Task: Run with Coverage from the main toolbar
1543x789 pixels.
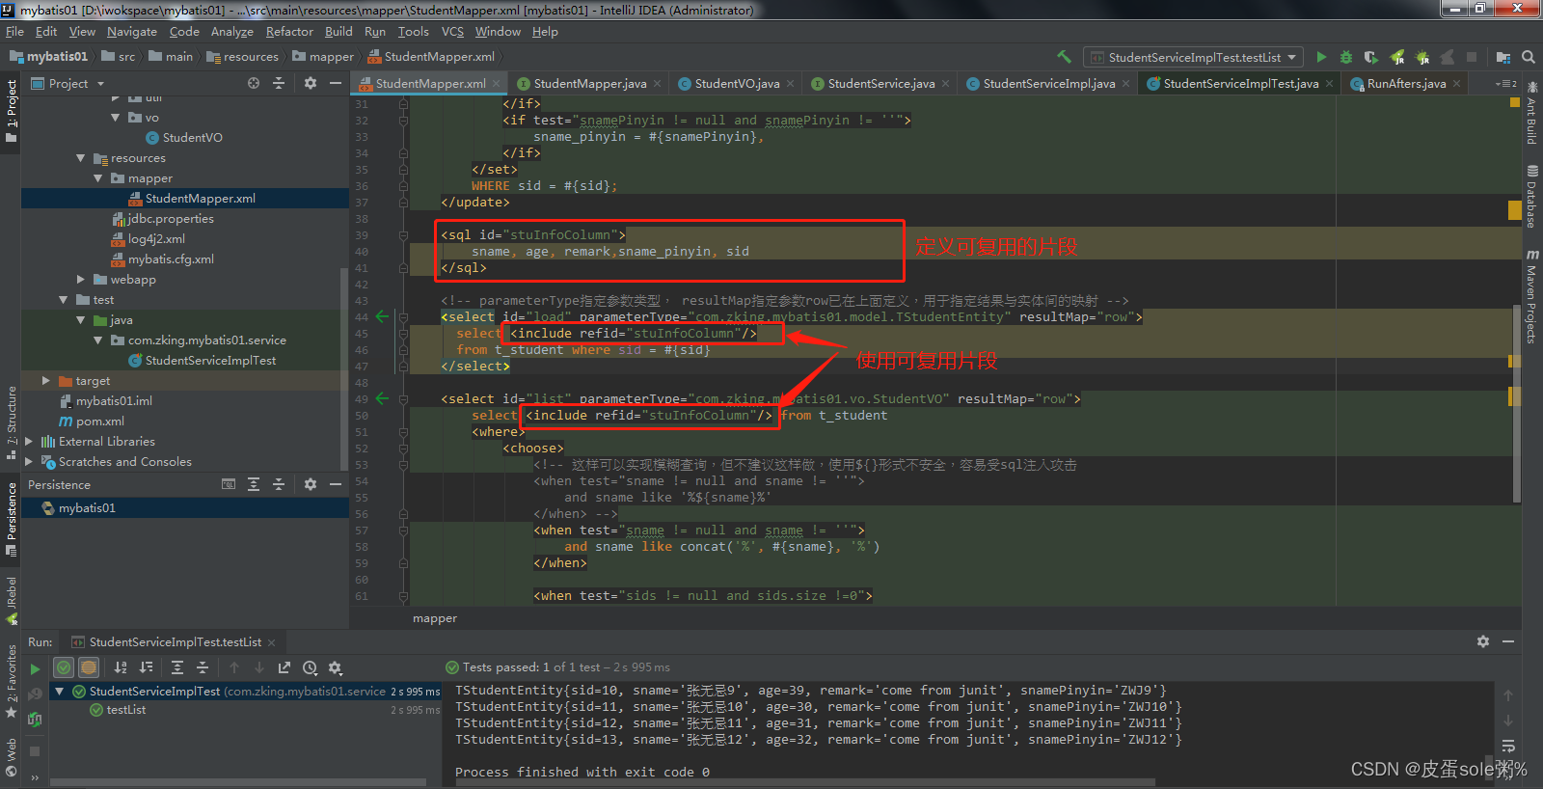Action: 1371,57
